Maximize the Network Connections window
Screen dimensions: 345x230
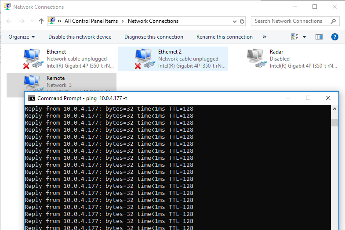[315, 7]
